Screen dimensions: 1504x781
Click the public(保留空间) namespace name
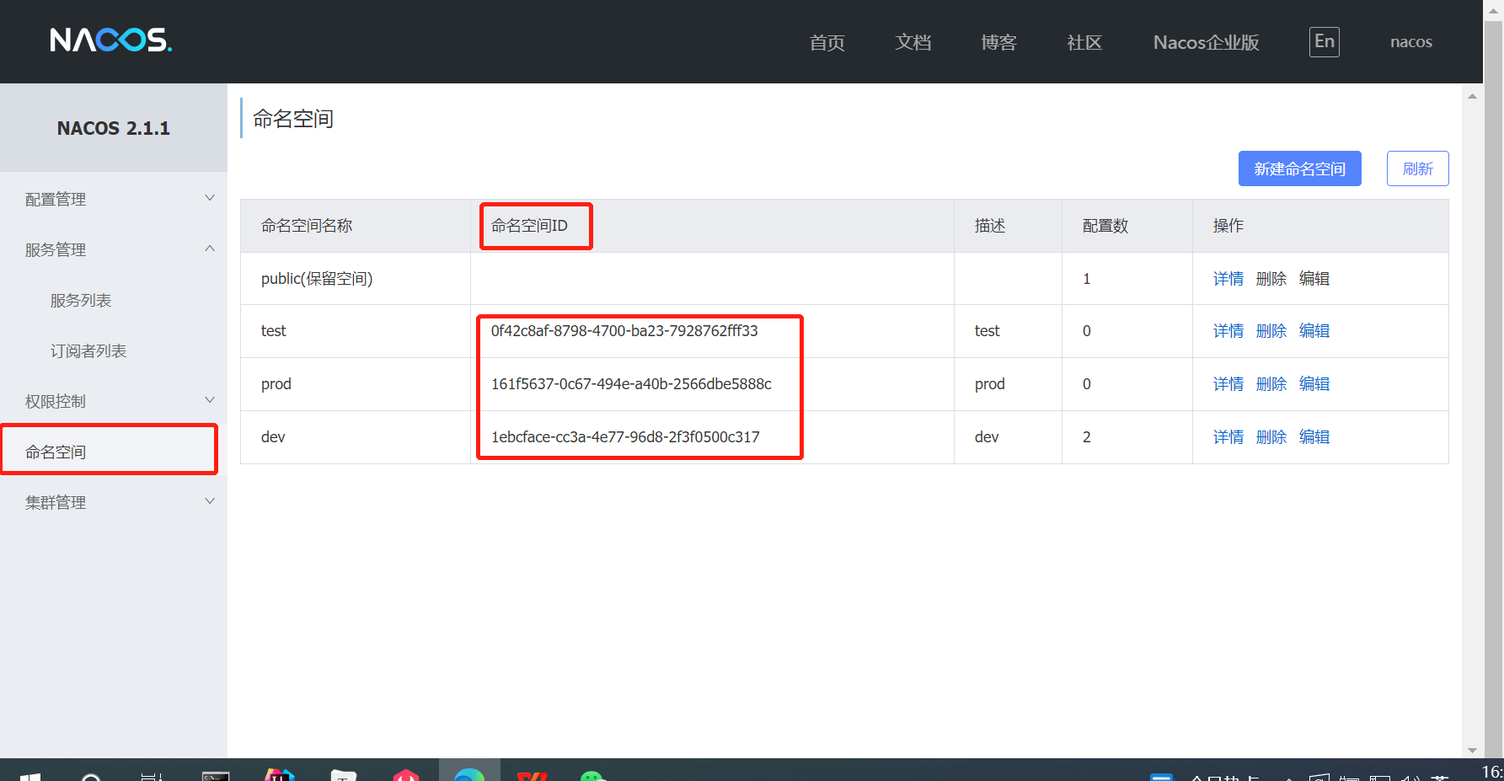pyautogui.click(x=317, y=279)
